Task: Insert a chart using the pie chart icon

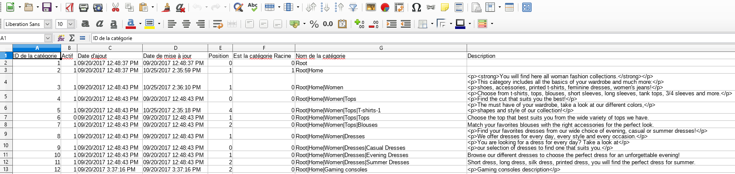Action: click(x=385, y=7)
